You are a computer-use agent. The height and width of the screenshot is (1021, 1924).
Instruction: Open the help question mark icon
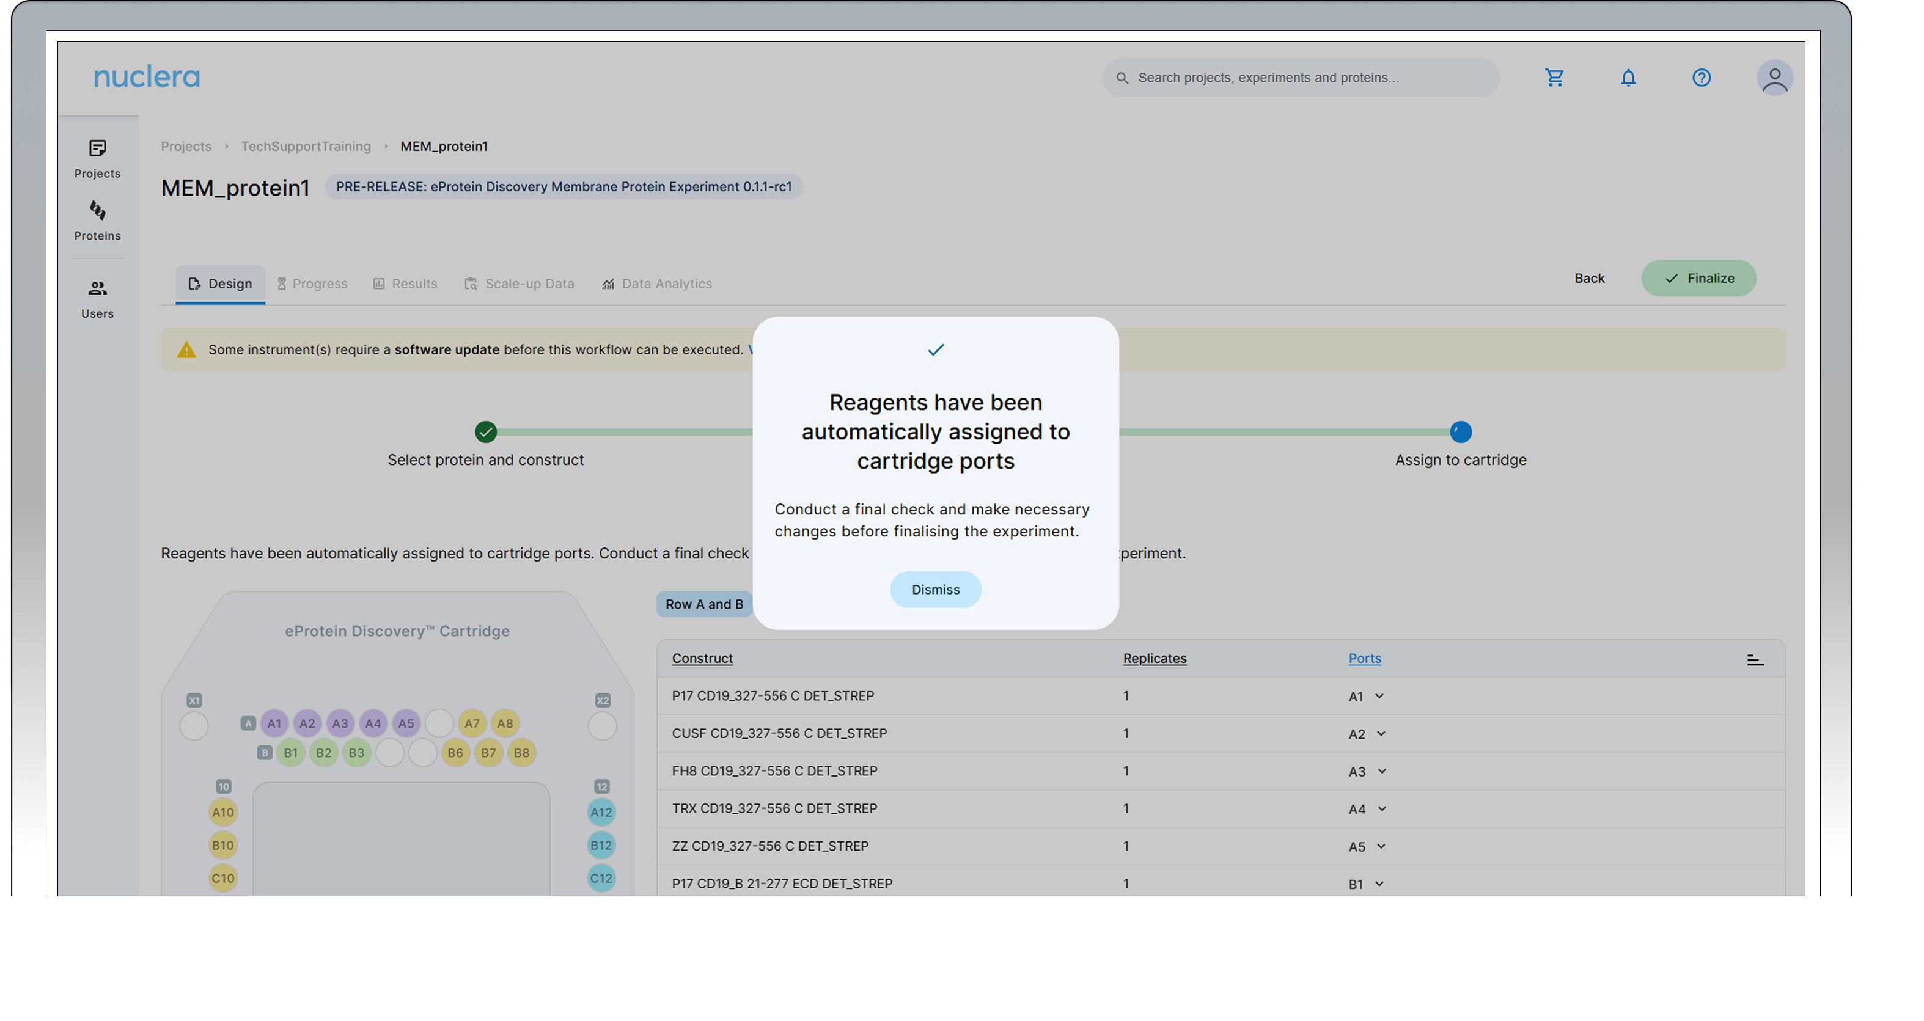(x=1702, y=78)
